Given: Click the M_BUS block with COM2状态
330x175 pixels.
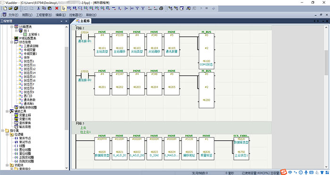Looking at the screenshot, I should pyautogui.click(x=206, y=50).
